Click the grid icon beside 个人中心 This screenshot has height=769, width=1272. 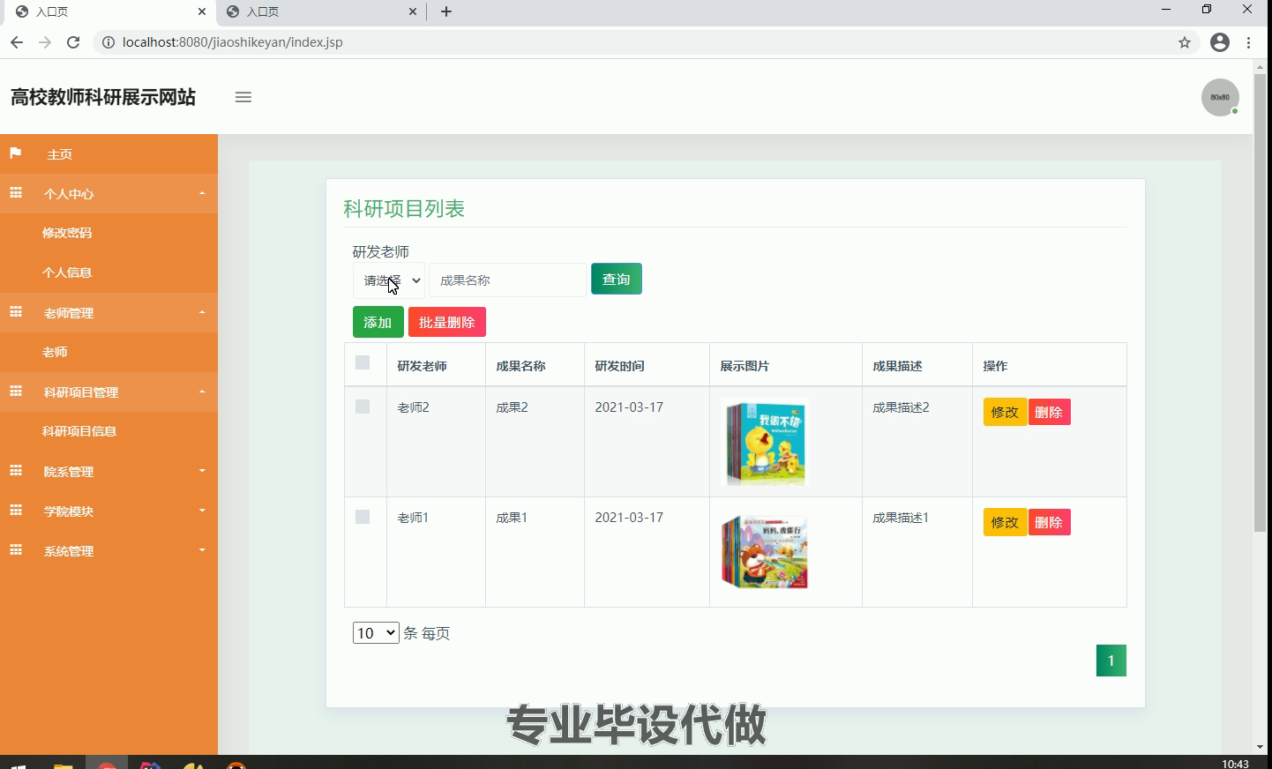pos(15,192)
